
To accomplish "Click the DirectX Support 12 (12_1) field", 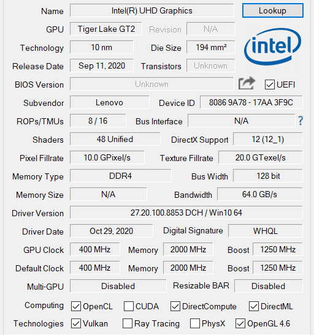I will point(268,139).
